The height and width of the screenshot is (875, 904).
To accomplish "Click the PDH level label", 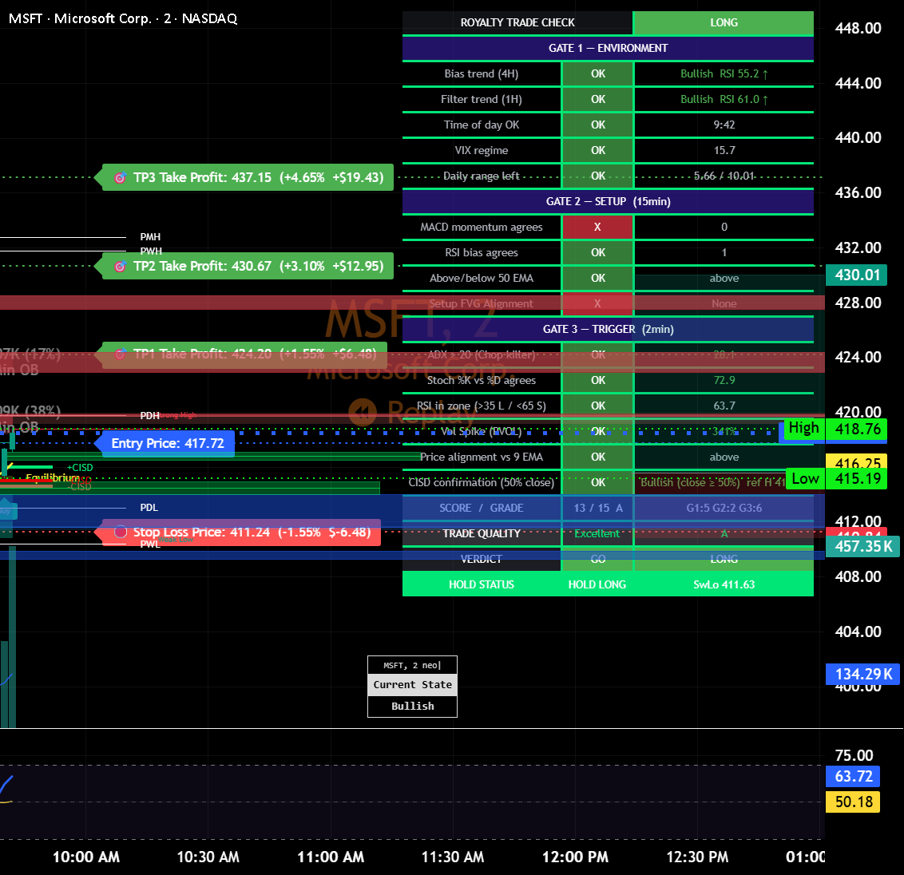I will pyautogui.click(x=150, y=416).
